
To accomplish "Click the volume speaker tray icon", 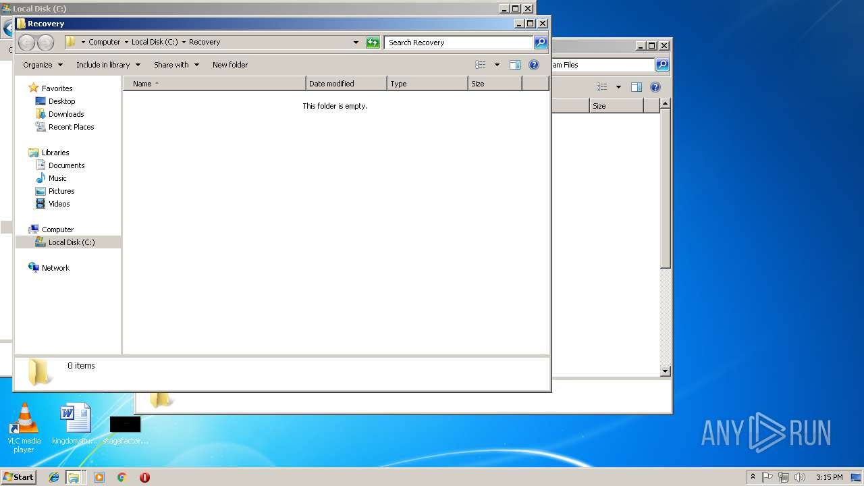I will [x=799, y=477].
